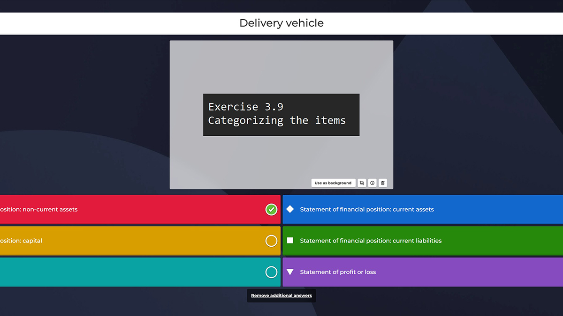563x316 pixels.
Task: Edit the yellow capital answer field
Action: (140, 241)
